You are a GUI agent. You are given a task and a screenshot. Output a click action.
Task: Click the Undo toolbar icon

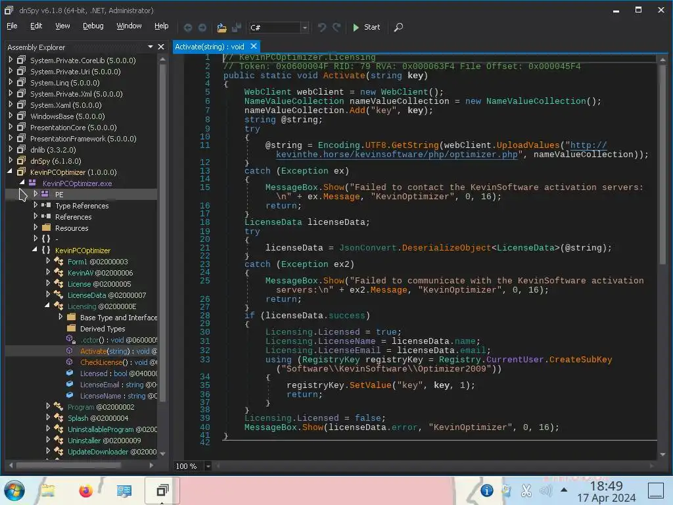[322, 28]
